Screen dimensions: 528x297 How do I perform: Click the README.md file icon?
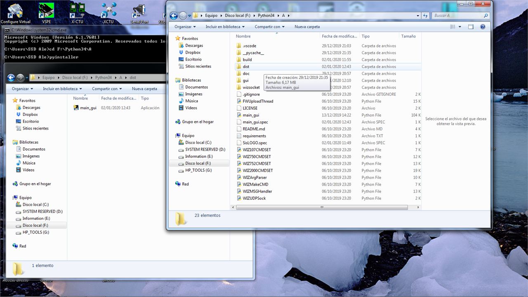(x=239, y=129)
